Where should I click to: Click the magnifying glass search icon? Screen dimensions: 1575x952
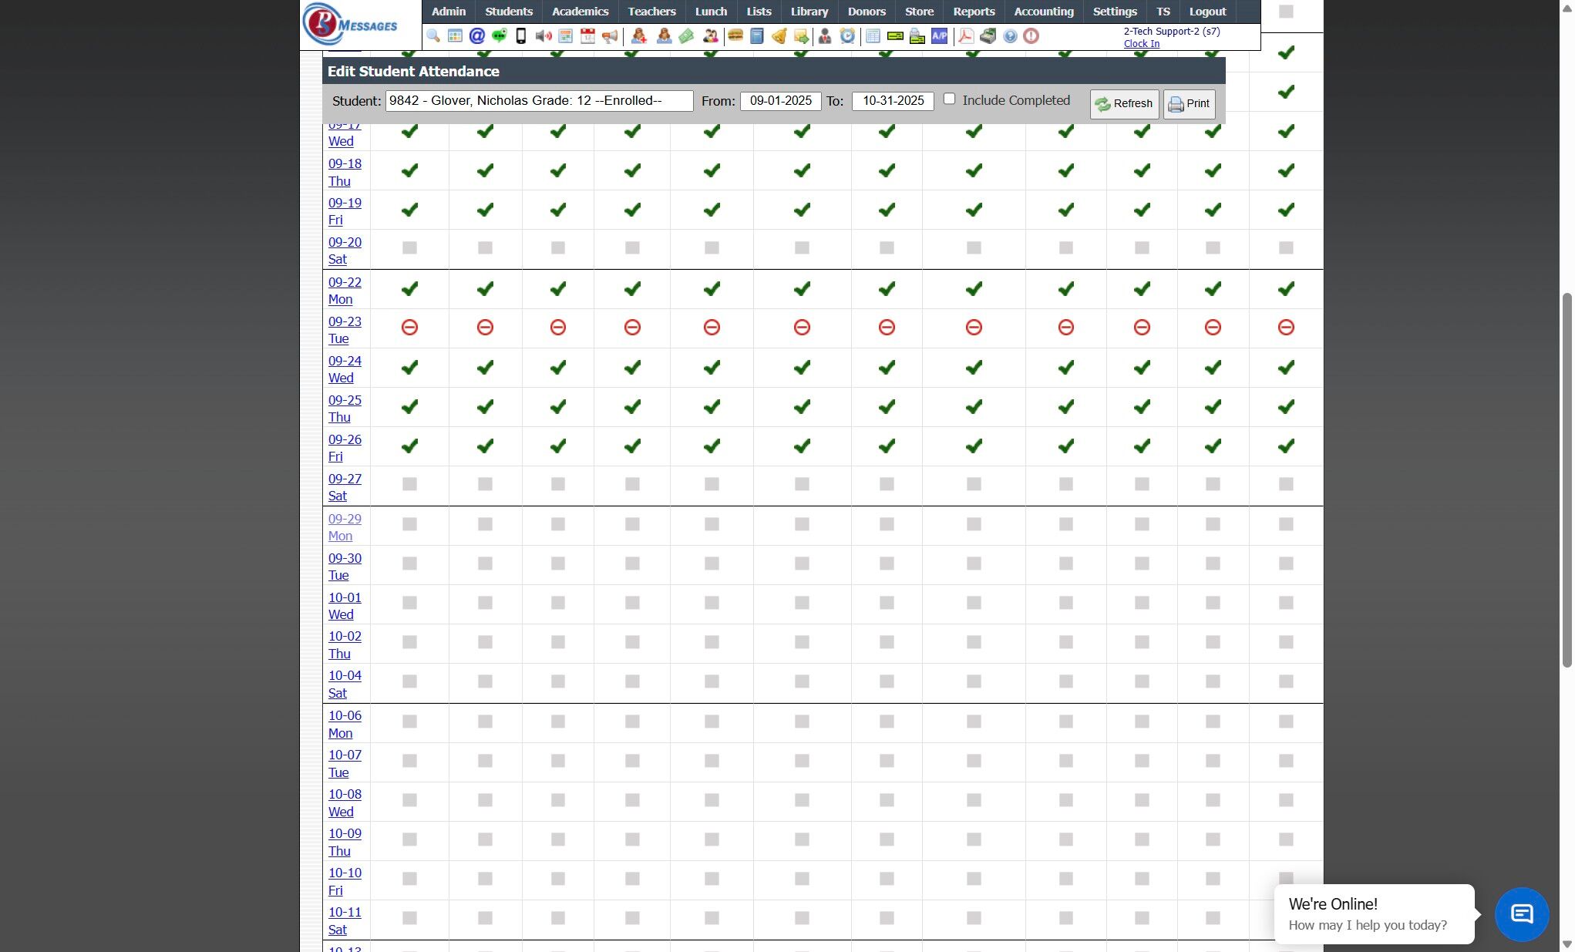point(433,36)
